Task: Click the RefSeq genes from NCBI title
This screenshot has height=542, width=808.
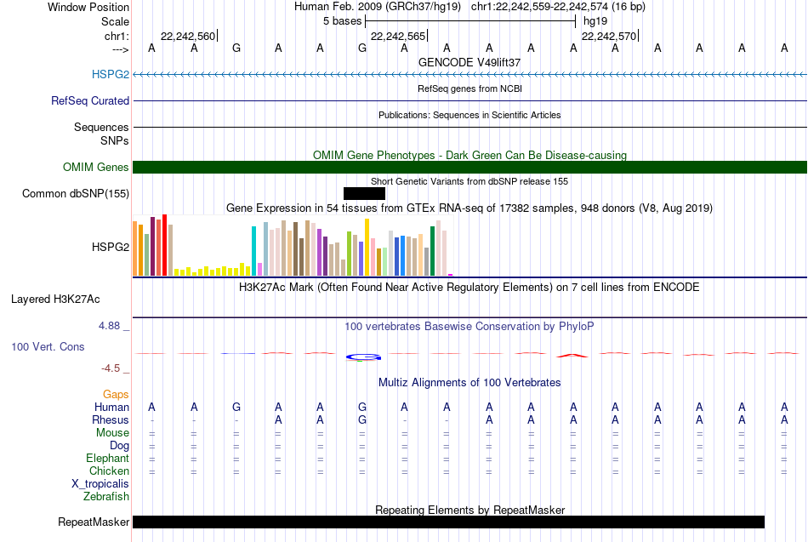Action: (469, 88)
